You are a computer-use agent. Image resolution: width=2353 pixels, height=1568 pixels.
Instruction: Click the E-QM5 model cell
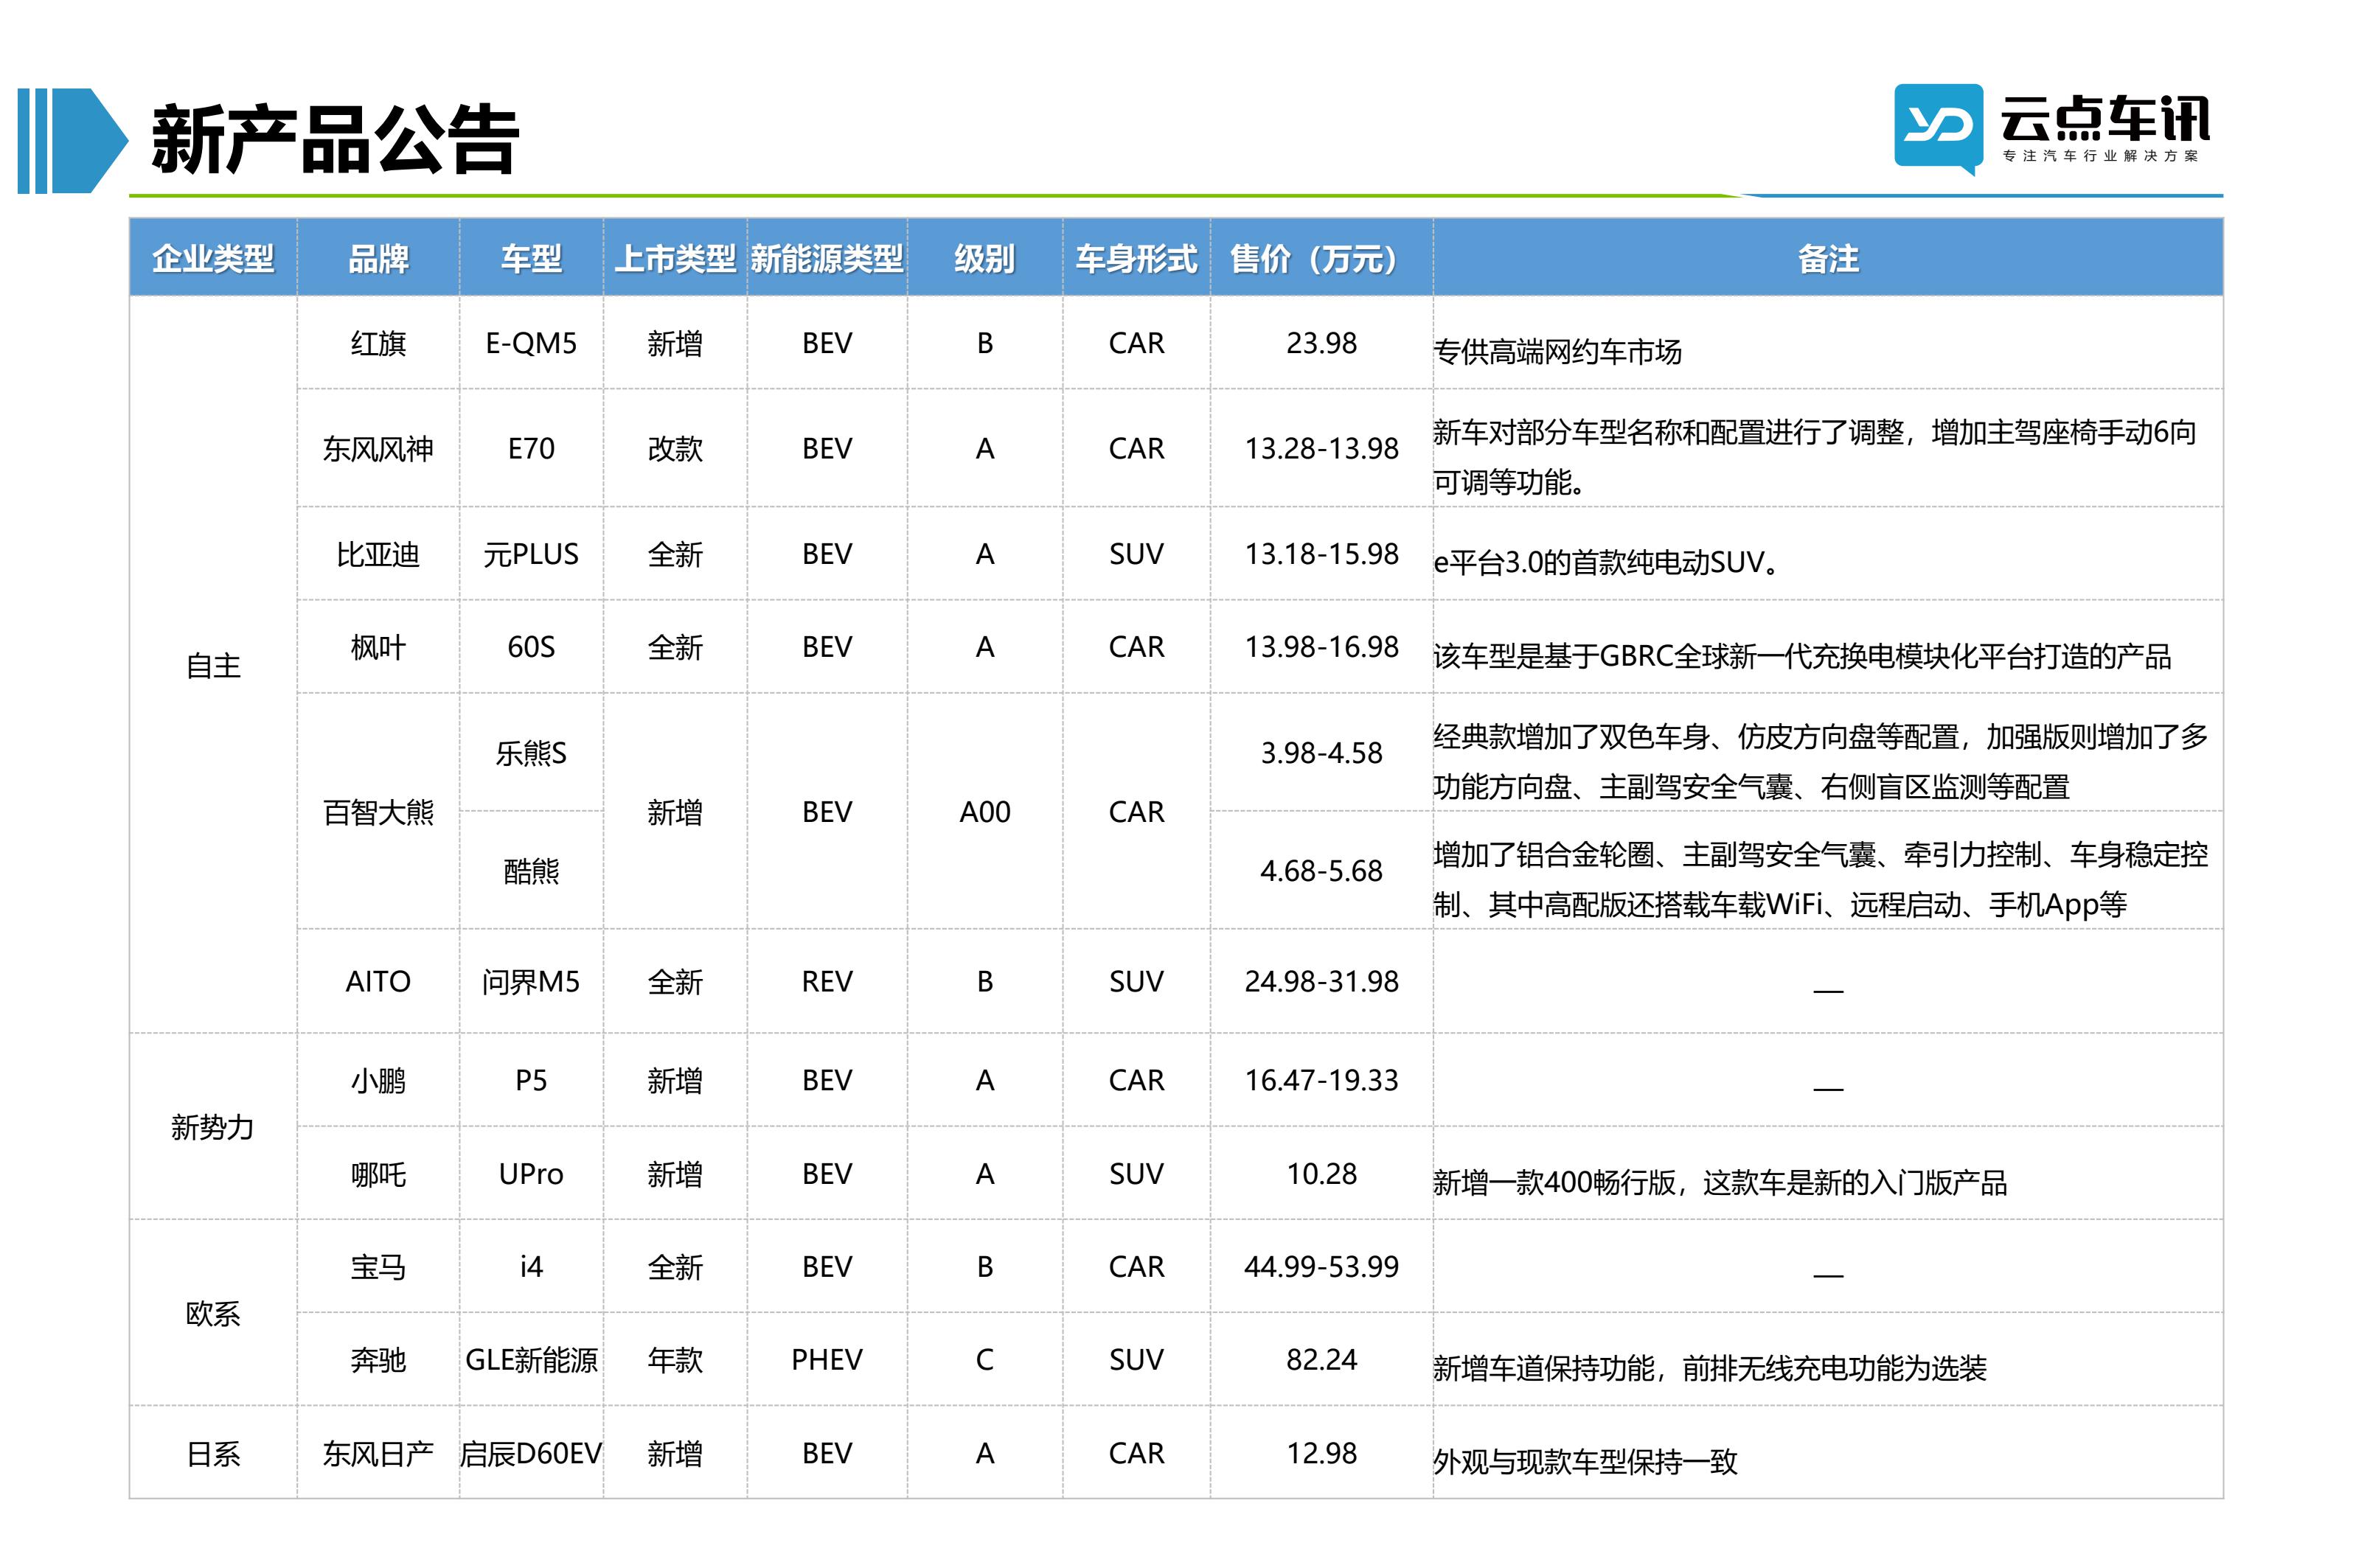pyautogui.click(x=531, y=343)
